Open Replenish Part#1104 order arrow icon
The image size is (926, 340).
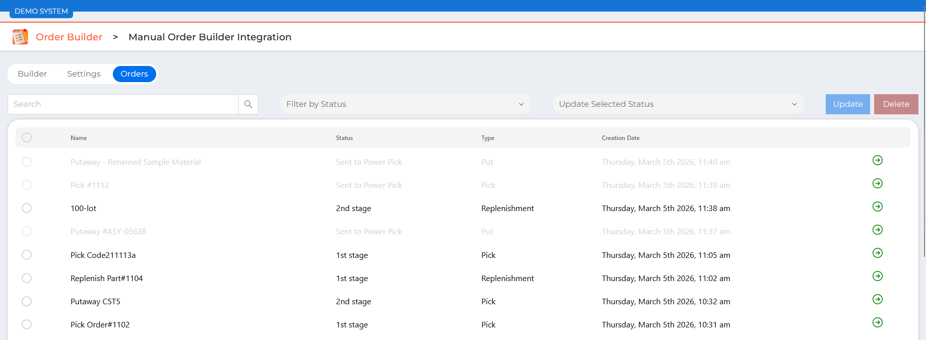click(x=877, y=276)
